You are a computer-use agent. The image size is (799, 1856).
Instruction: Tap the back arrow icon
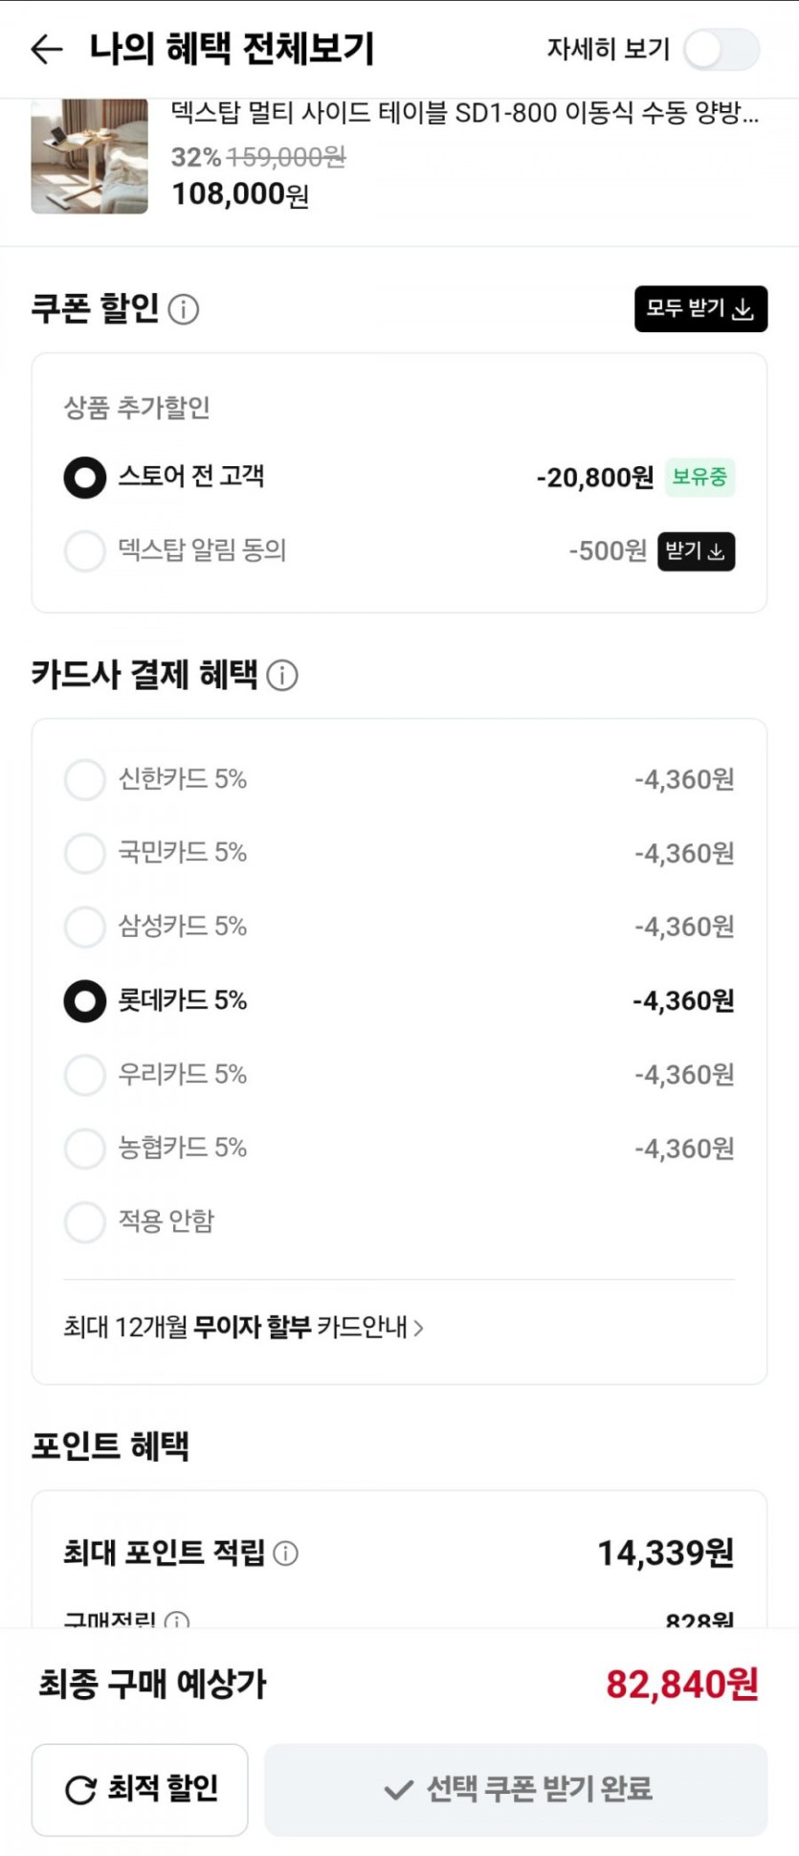click(46, 49)
